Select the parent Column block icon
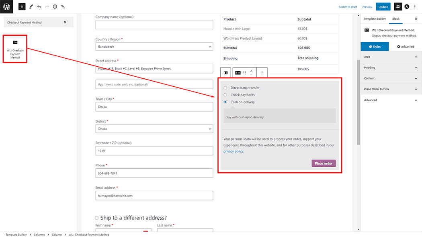The height and width of the screenshot is (237, 422). (x=226, y=73)
